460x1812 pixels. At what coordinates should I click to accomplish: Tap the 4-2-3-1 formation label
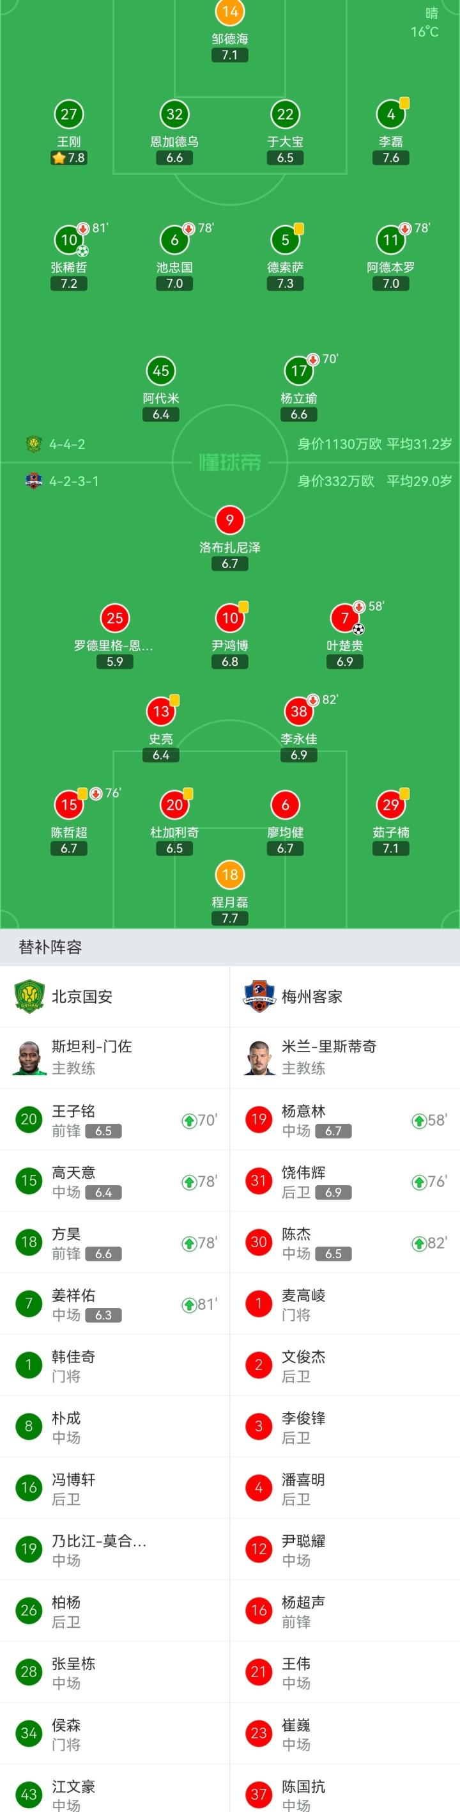[x=73, y=482]
